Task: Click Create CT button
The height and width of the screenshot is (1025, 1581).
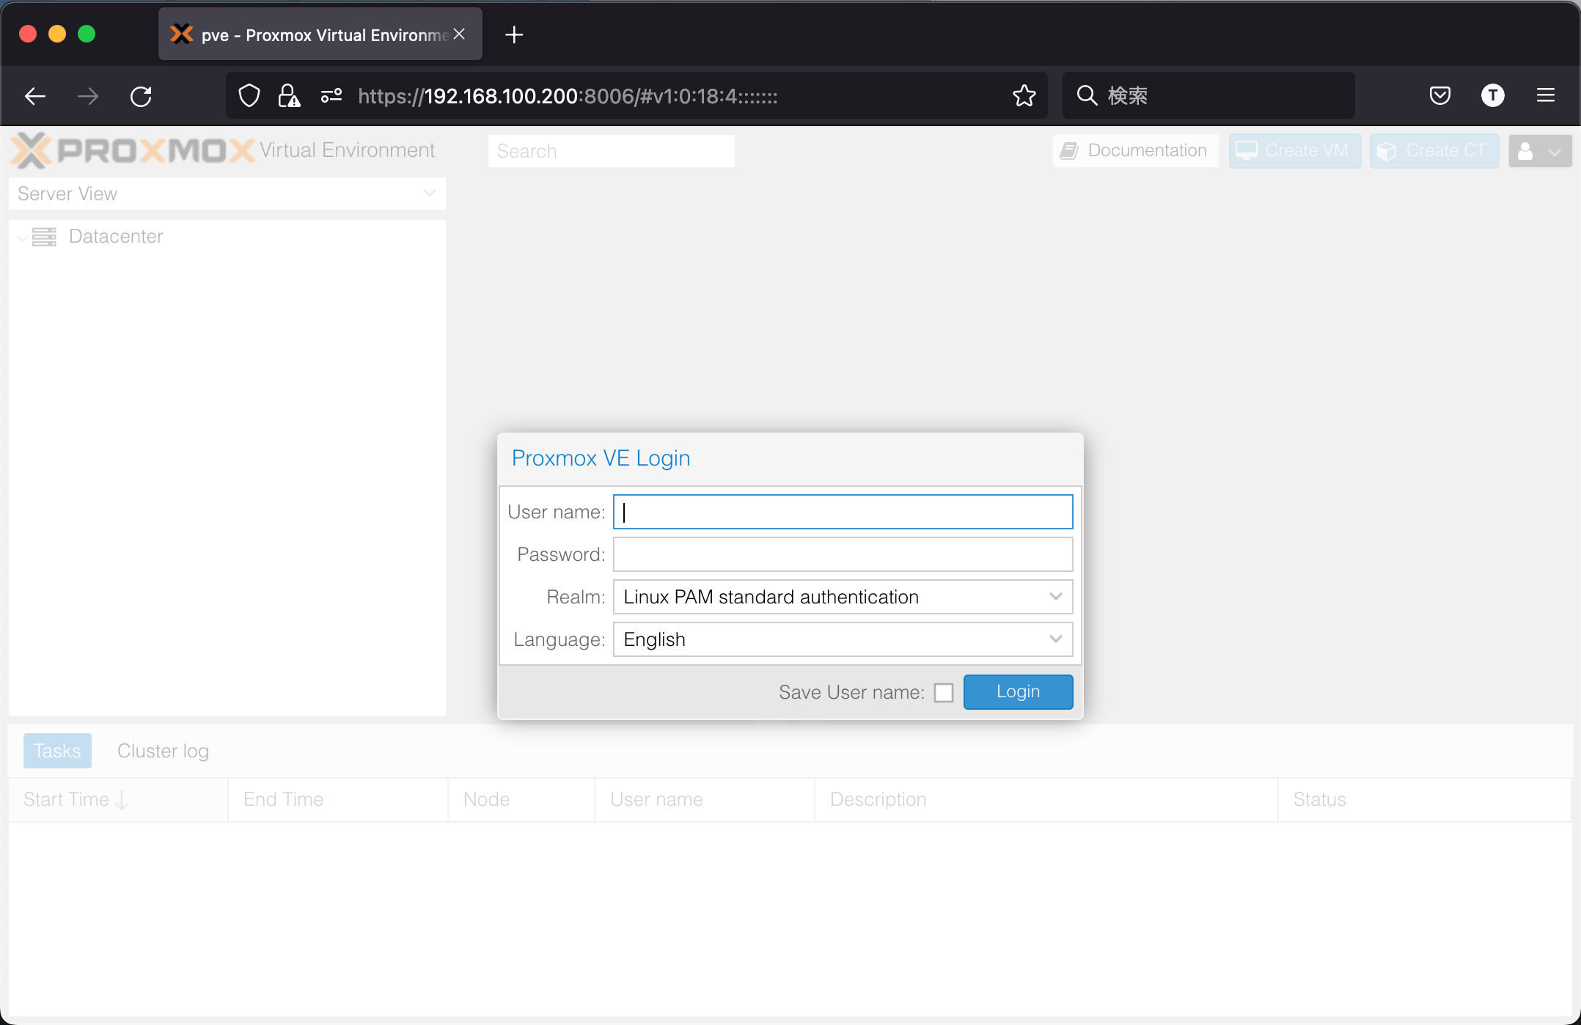Action: click(1434, 150)
